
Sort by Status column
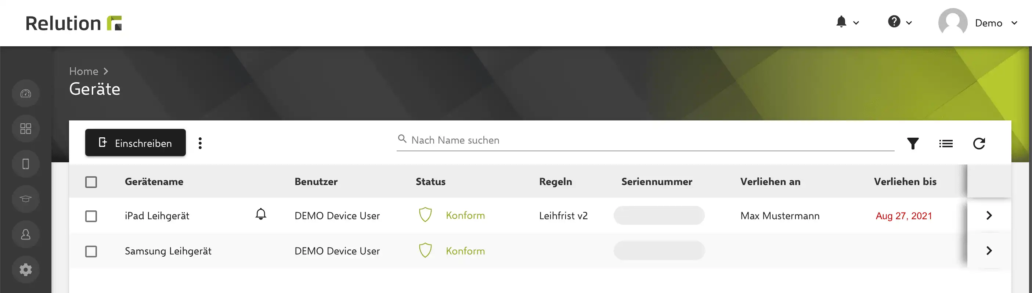tap(430, 182)
